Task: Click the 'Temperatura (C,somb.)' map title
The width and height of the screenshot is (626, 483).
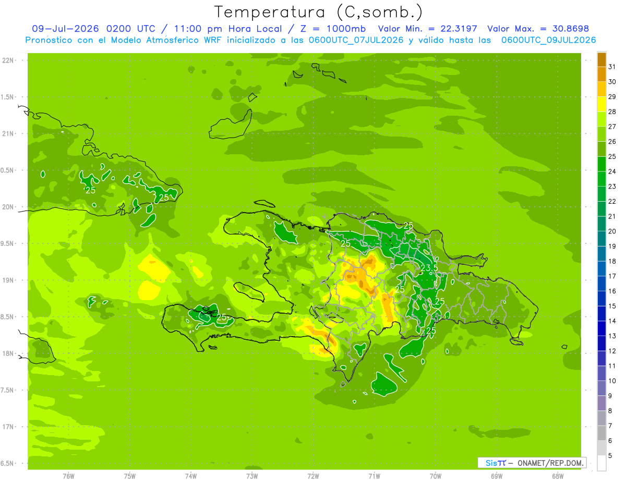Action: pos(319,12)
